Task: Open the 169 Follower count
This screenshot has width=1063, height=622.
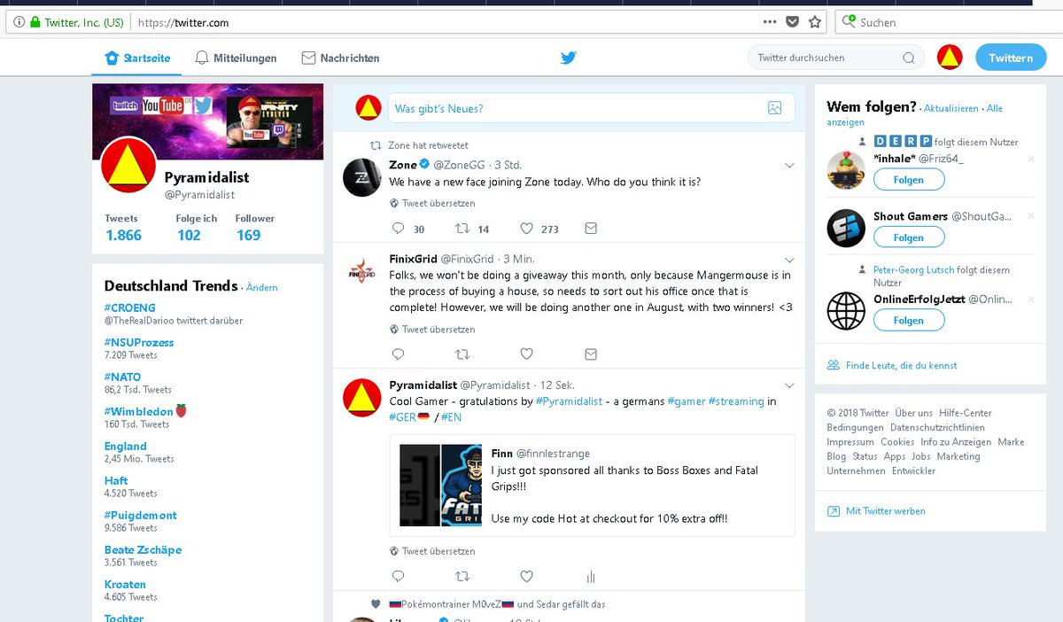Action: [249, 235]
